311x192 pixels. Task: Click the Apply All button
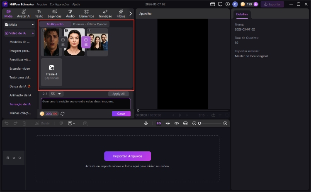tap(119, 94)
